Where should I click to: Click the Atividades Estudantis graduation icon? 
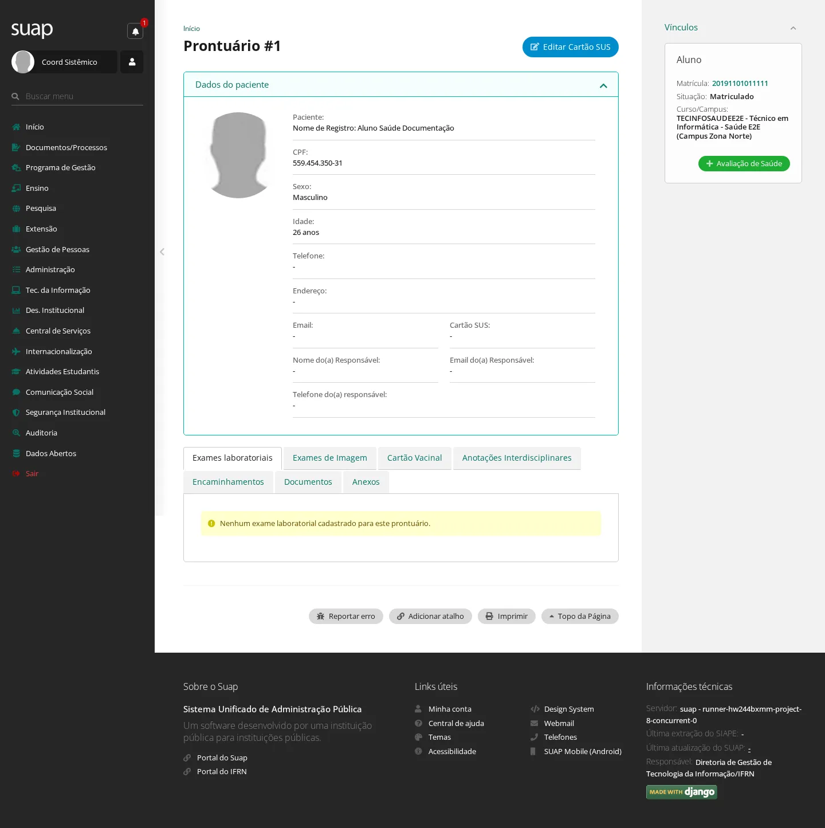[16, 372]
